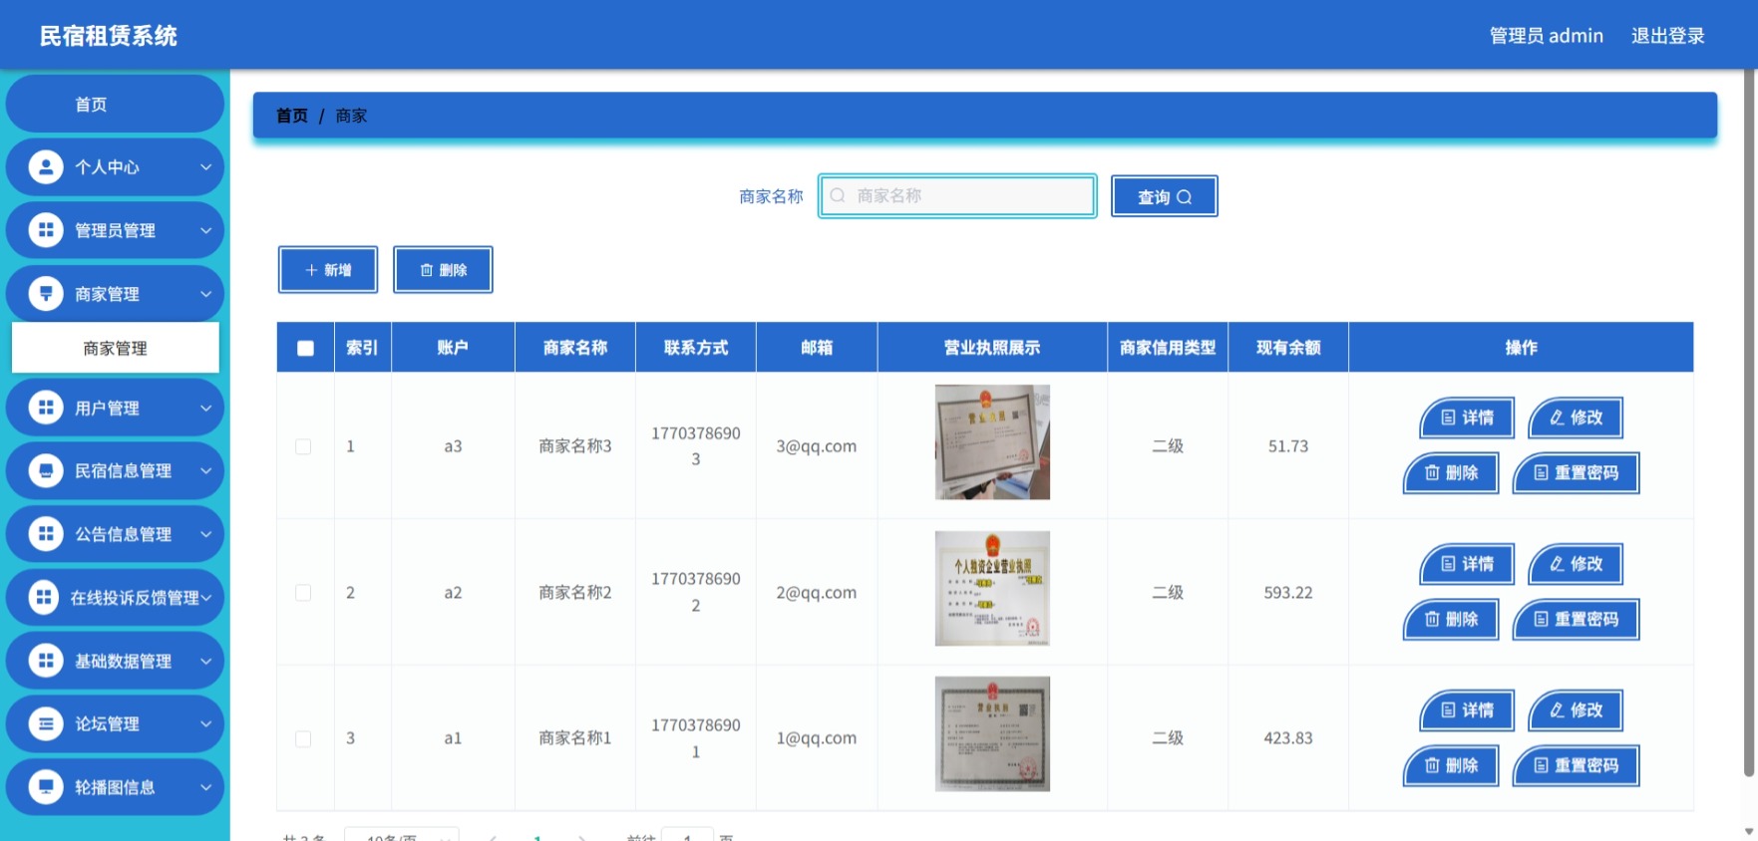
Task: Click the 用户管理 grid icon
Action: coord(45,408)
